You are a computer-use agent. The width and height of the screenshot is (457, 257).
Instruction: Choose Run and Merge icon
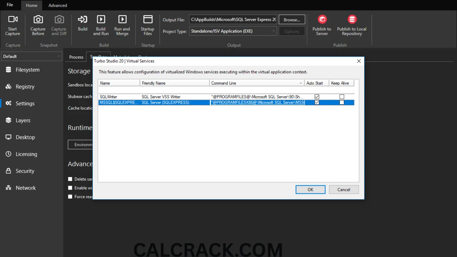[x=122, y=19]
